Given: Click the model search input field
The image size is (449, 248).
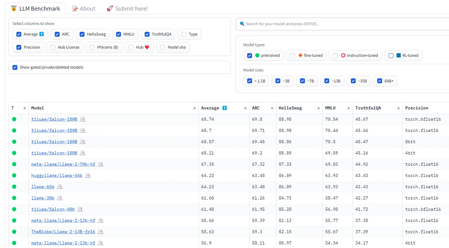Looking at the screenshot, I should 345,24.
